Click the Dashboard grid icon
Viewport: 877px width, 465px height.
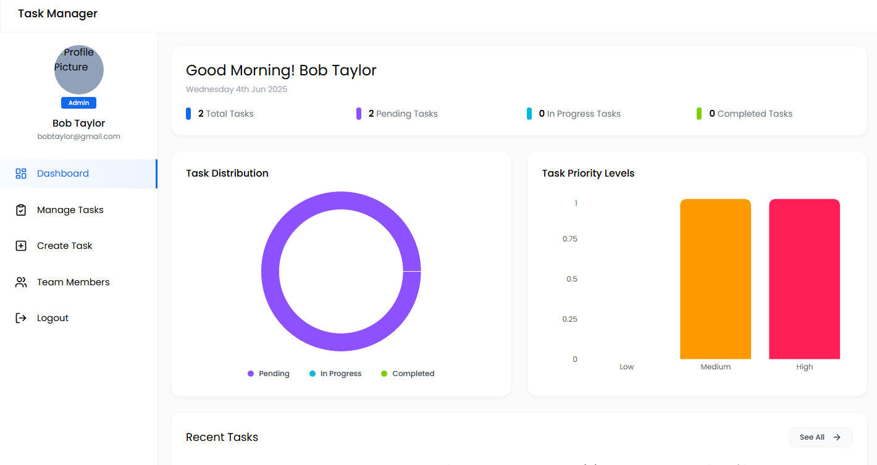(x=21, y=174)
